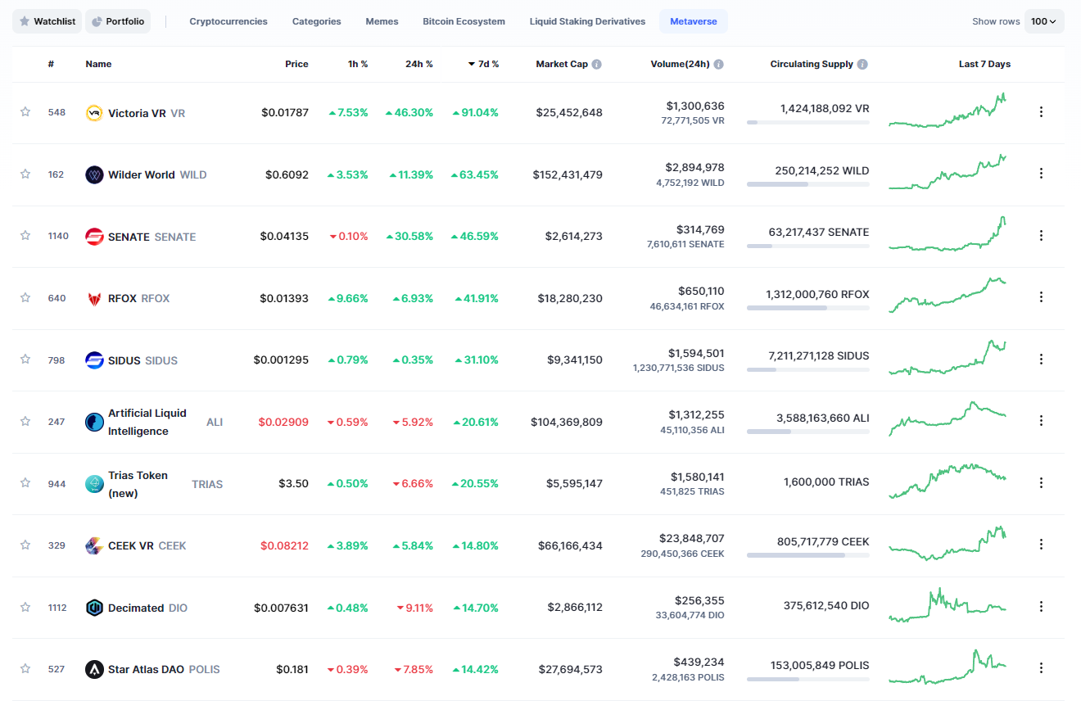Click the ALI circulating supply progress bar

(x=807, y=432)
